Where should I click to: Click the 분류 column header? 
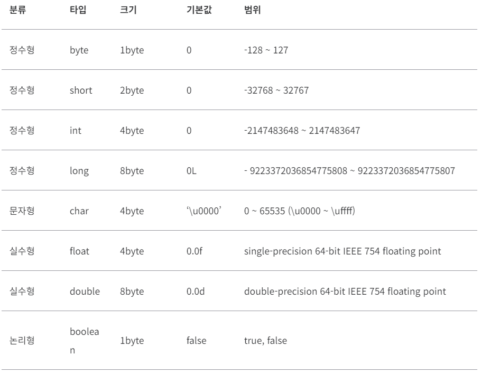pyautogui.click(x=18, y=10)
